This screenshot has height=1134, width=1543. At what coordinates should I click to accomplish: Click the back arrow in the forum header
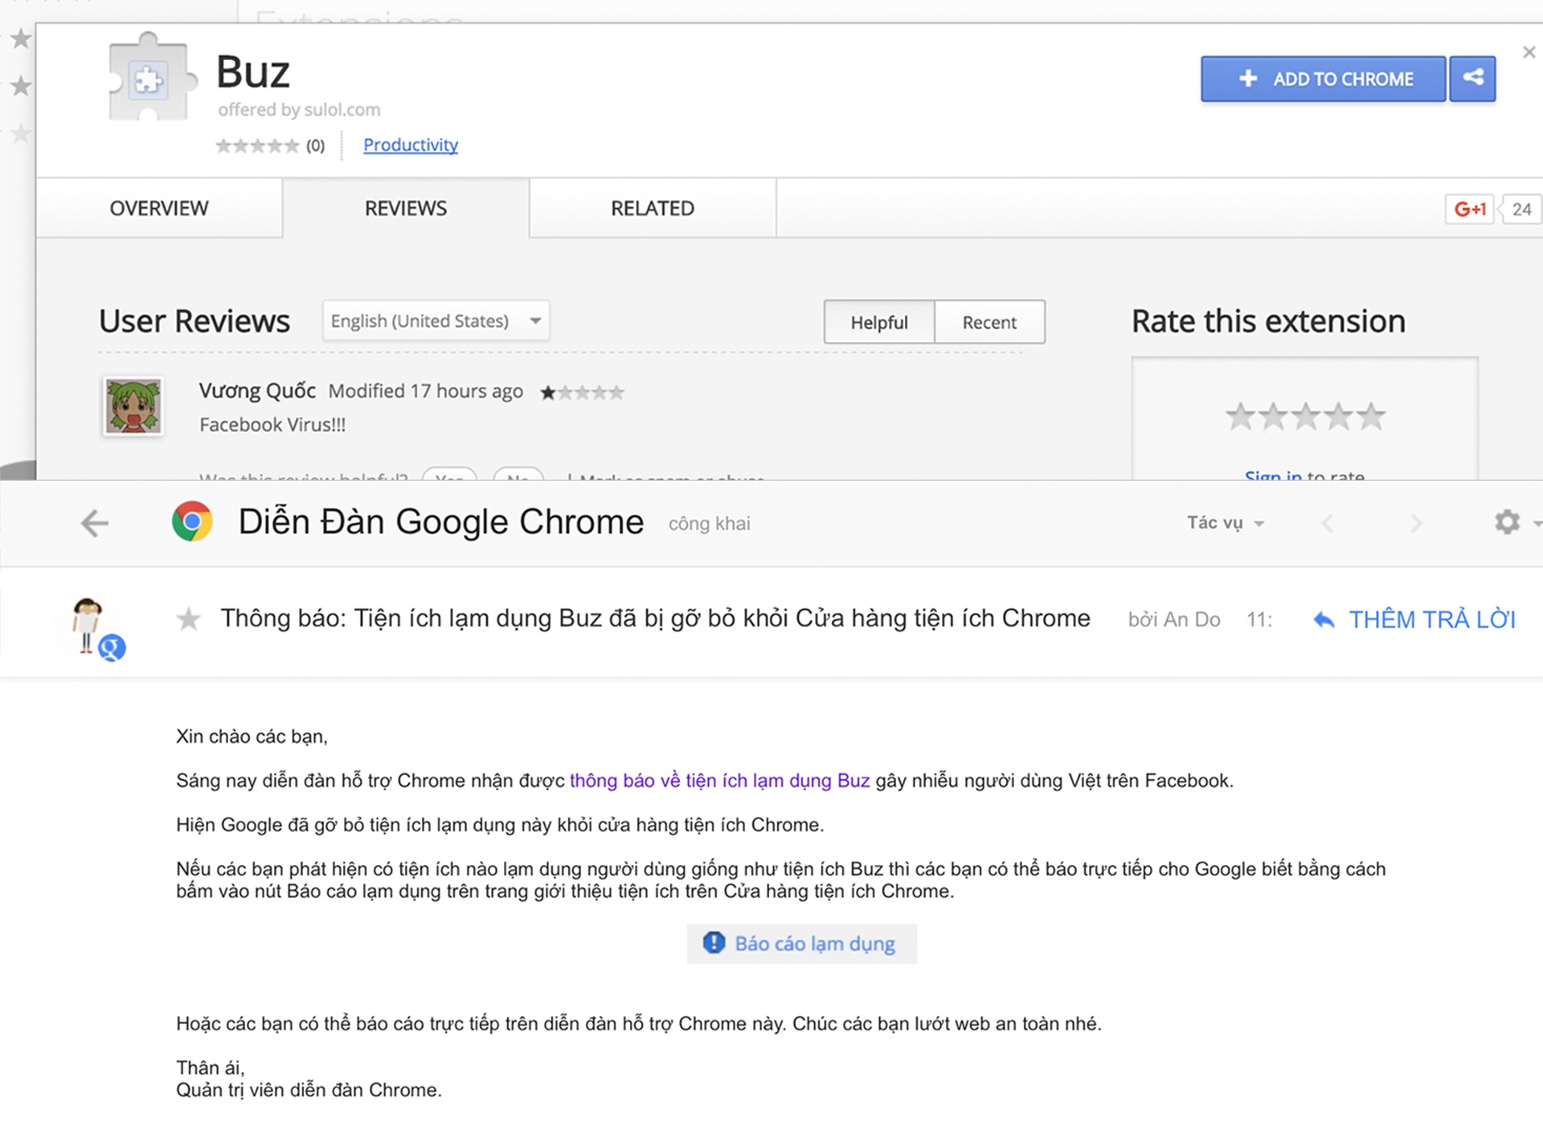[x=95, y=524]
